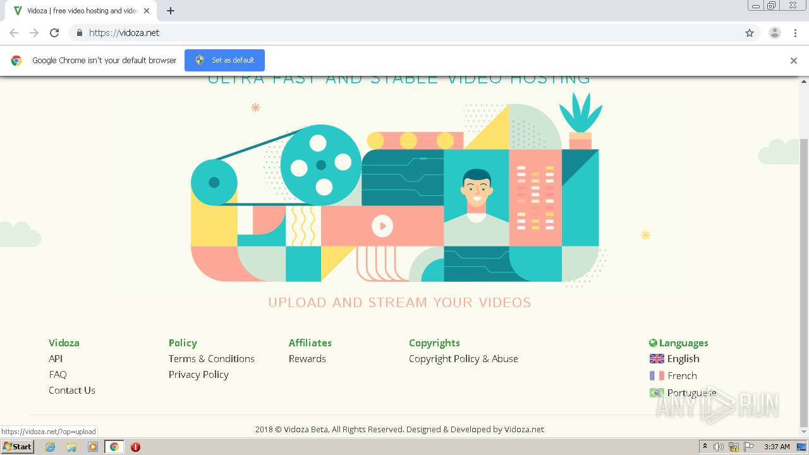The height and width of the screenshot is (455, 809).
Task: Open Chrome's three-dot menu
Action: (x=796, y=33)
